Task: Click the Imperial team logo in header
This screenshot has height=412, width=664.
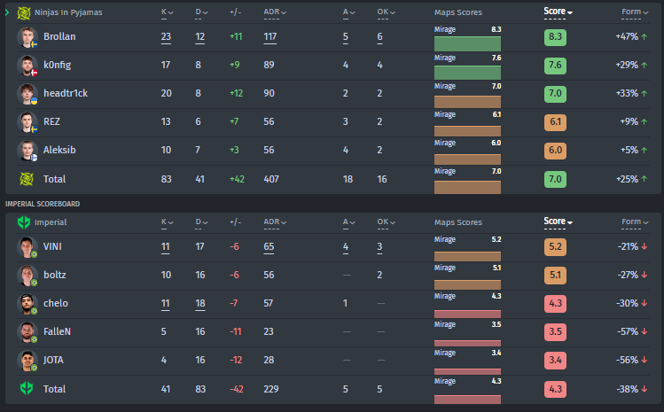Action: click(x=24, y=222)
